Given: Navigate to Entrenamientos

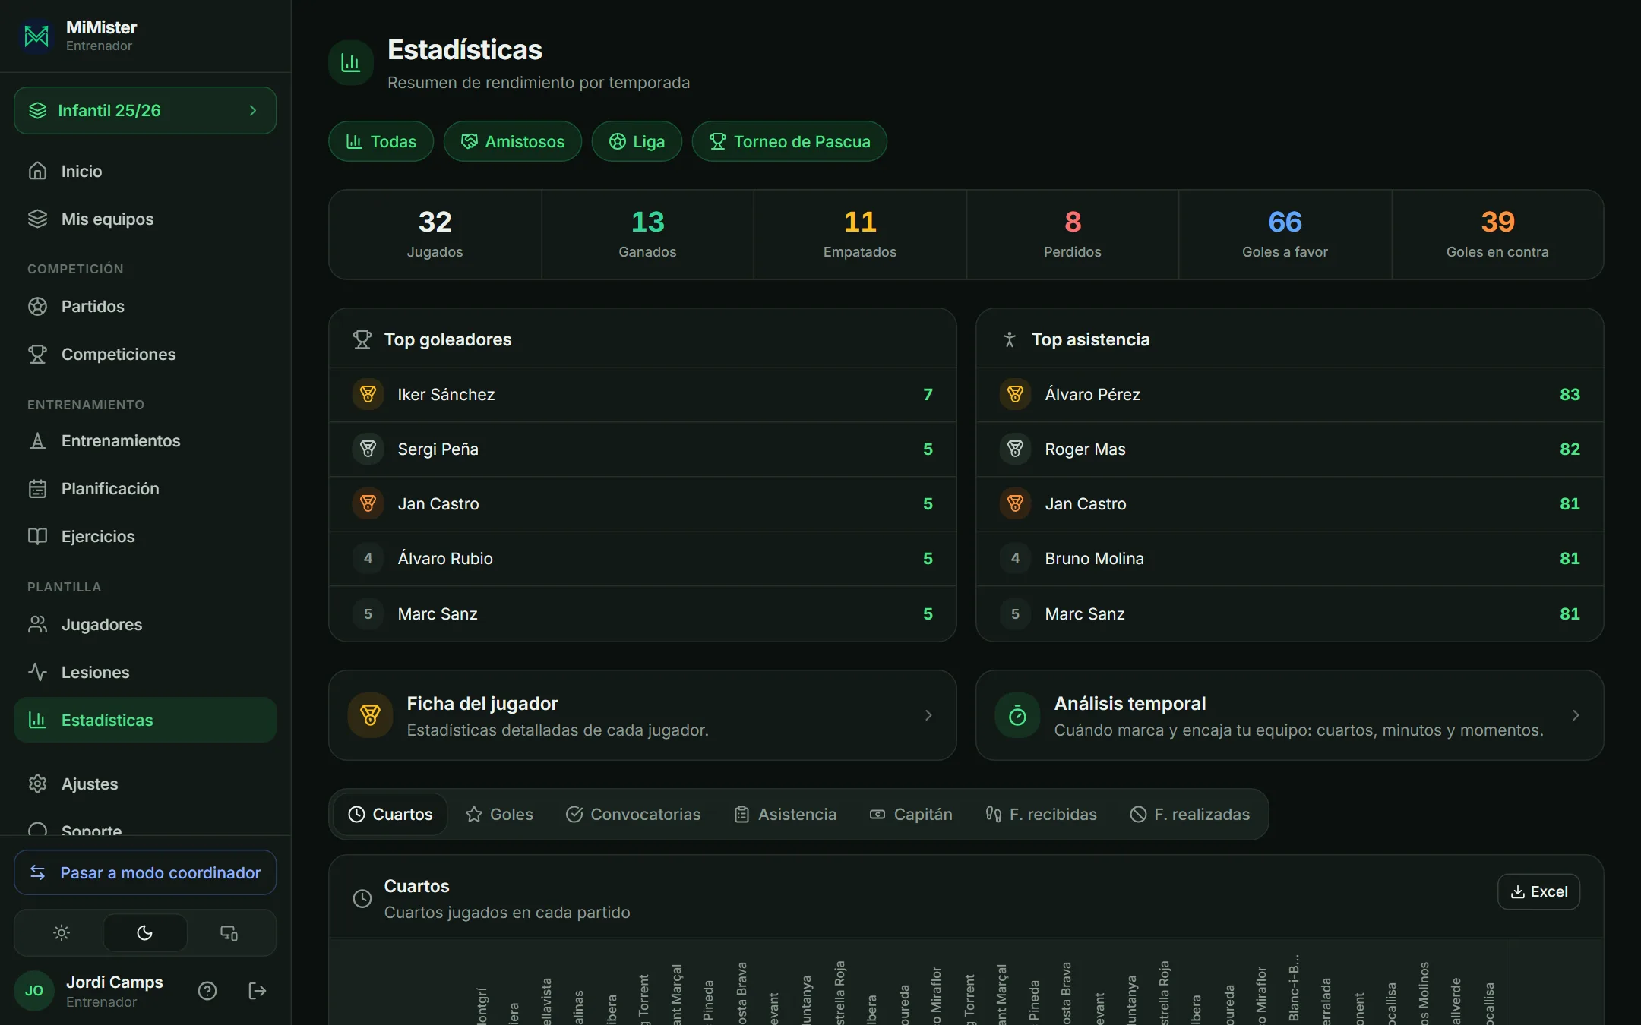Looking at the screenshot, I should tap(145, 440).
